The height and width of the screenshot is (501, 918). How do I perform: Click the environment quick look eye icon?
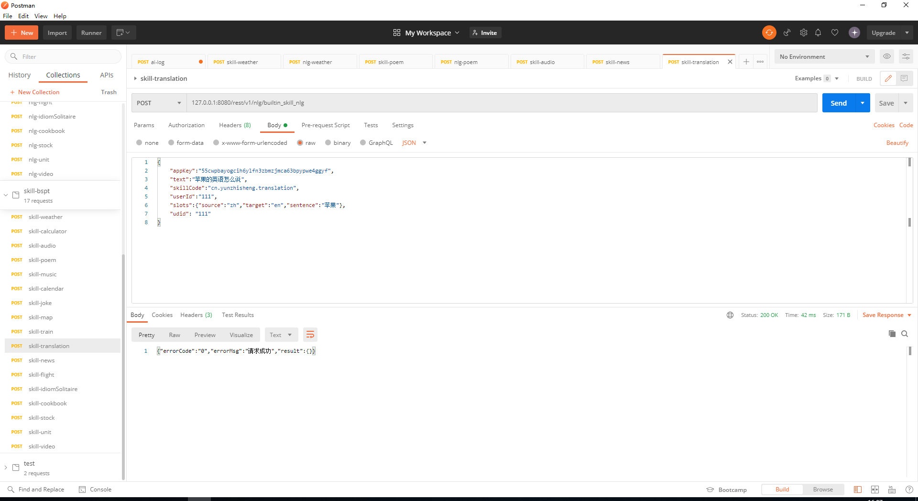click(887, 56)
